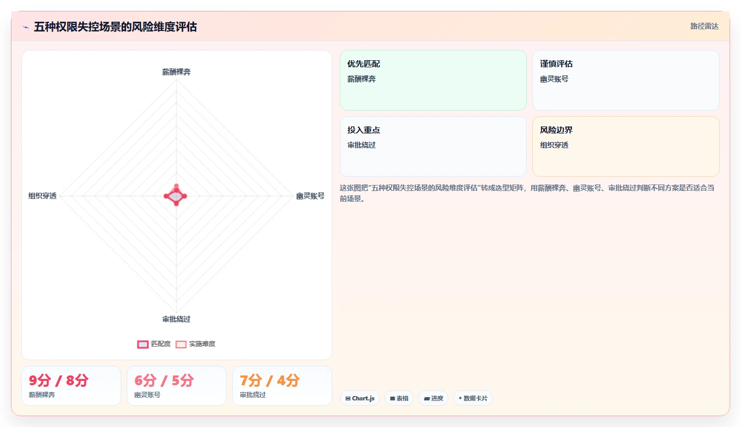
Task: Click the 表格 tag chip
Action: [x=399, y=398]
